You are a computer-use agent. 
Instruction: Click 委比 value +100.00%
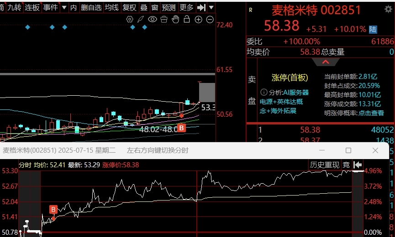[301, 41]
